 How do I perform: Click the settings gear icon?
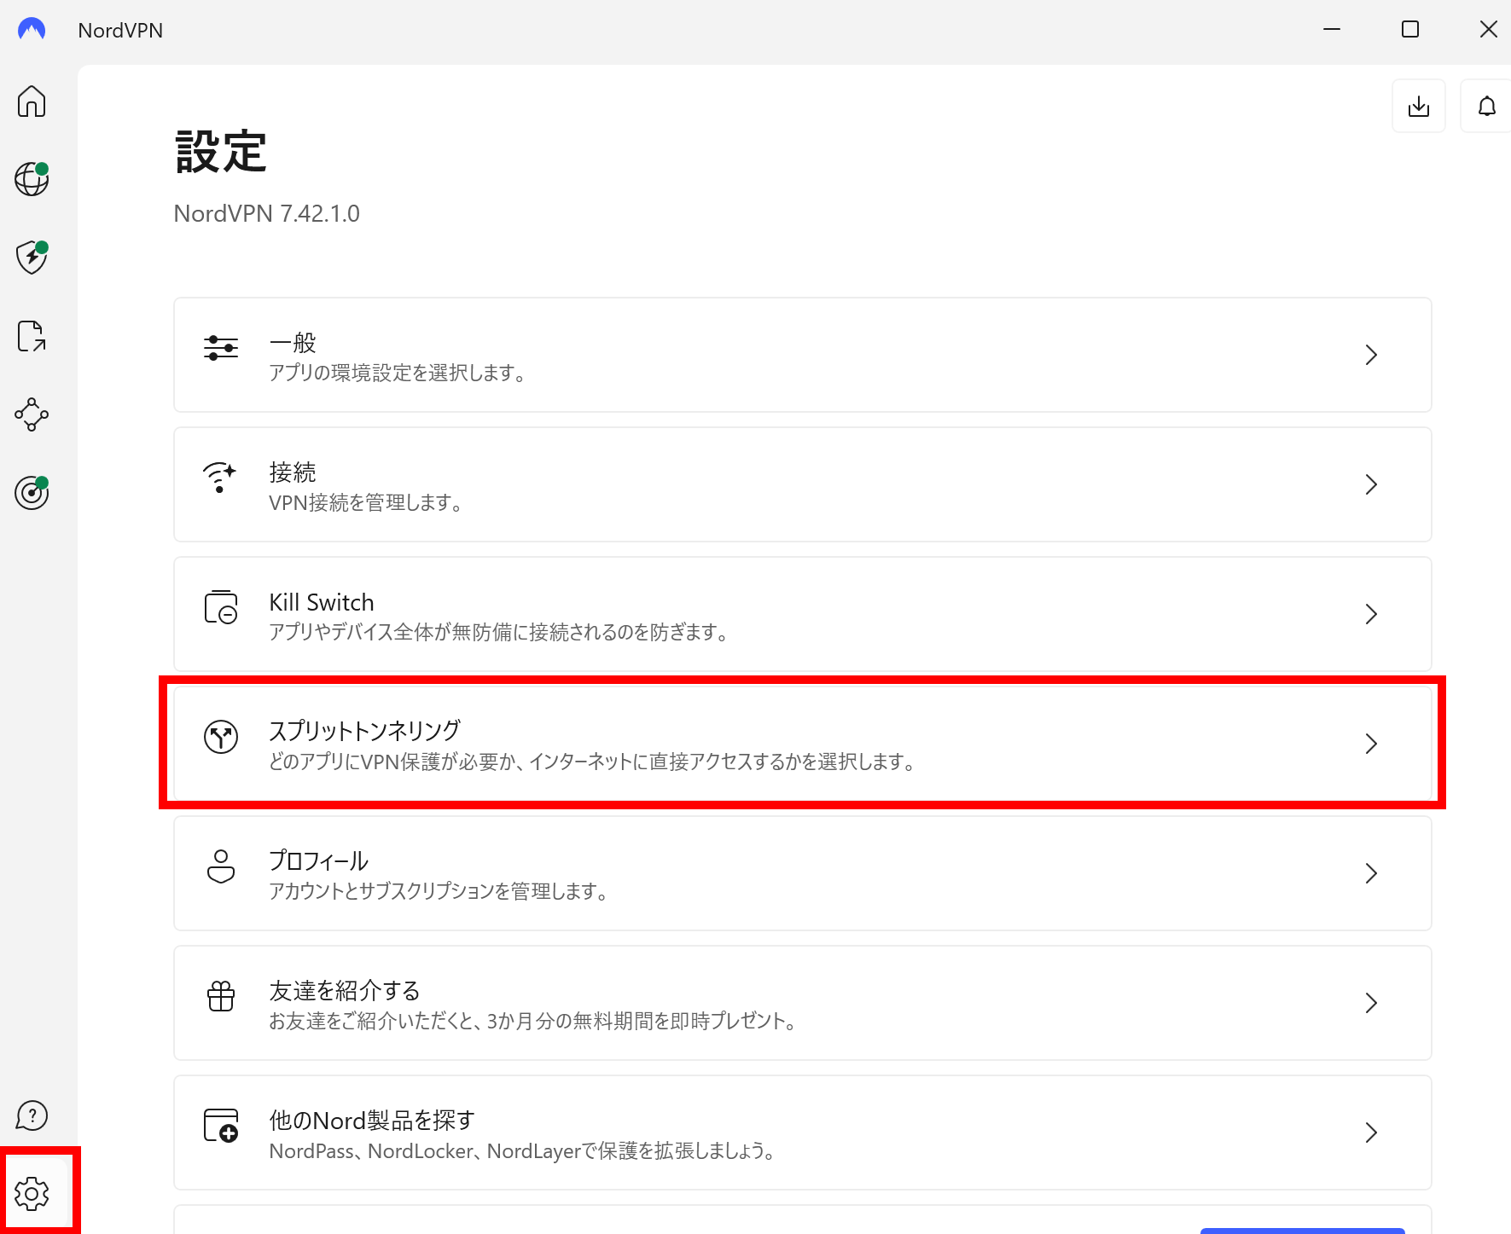32,1194
